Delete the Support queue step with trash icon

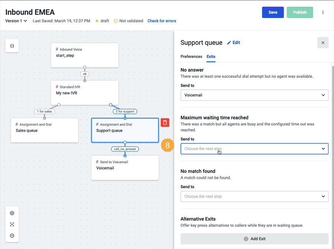[165, 123]
